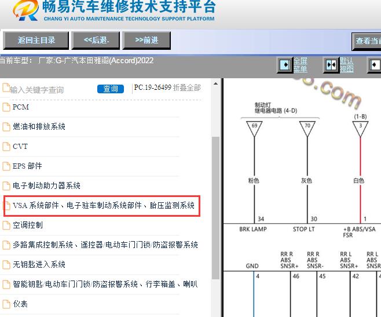Click the BRK LAMP pin label
The width and height of the screenshot is (381, 317).
point(253,229)
